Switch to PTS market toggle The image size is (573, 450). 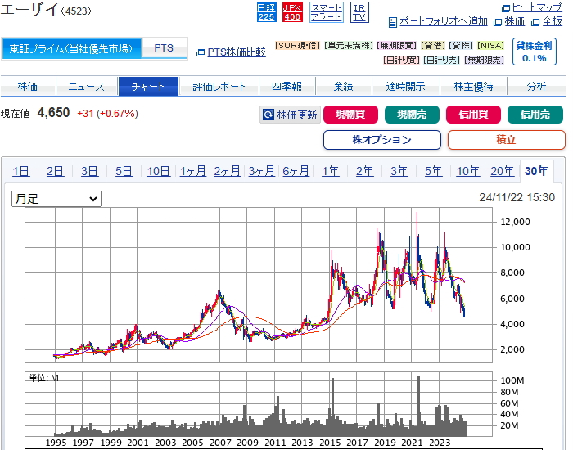(164, 48)
